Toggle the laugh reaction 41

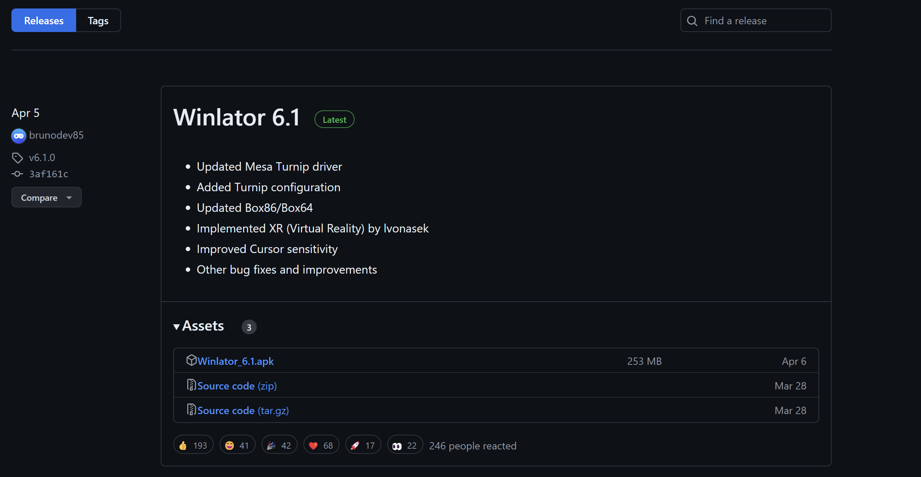coord(237,445)
